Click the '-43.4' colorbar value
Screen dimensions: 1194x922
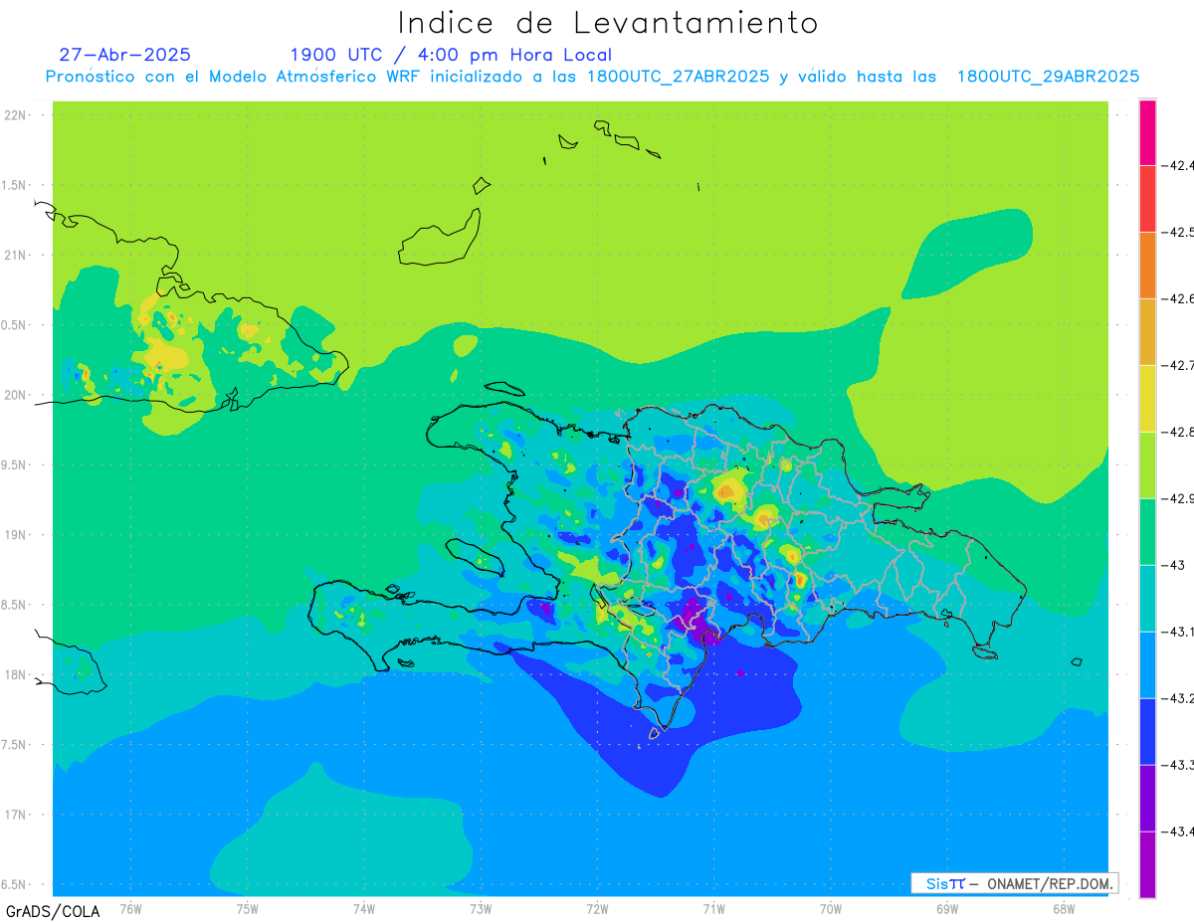[x=1177, y=831]
